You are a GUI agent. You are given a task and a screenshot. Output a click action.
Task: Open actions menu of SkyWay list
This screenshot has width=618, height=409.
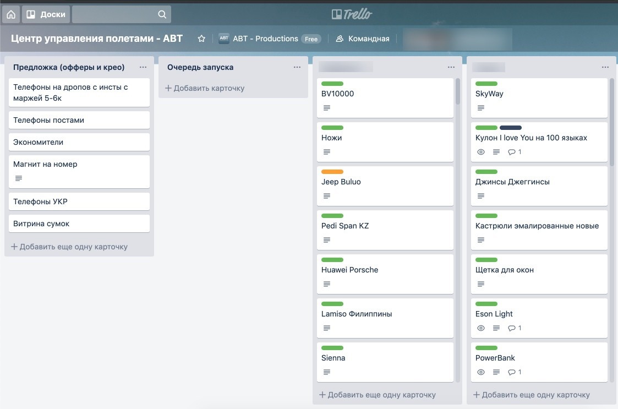605,67
